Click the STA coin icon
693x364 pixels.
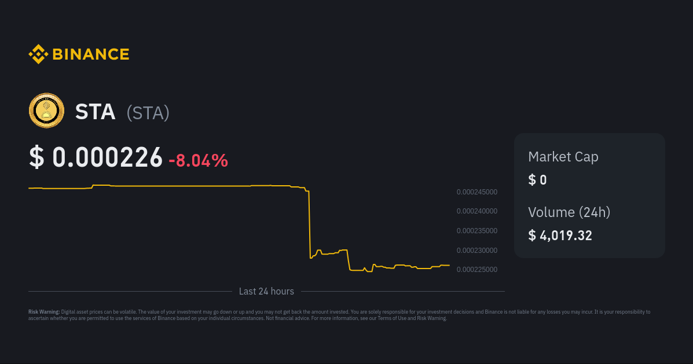46,111
